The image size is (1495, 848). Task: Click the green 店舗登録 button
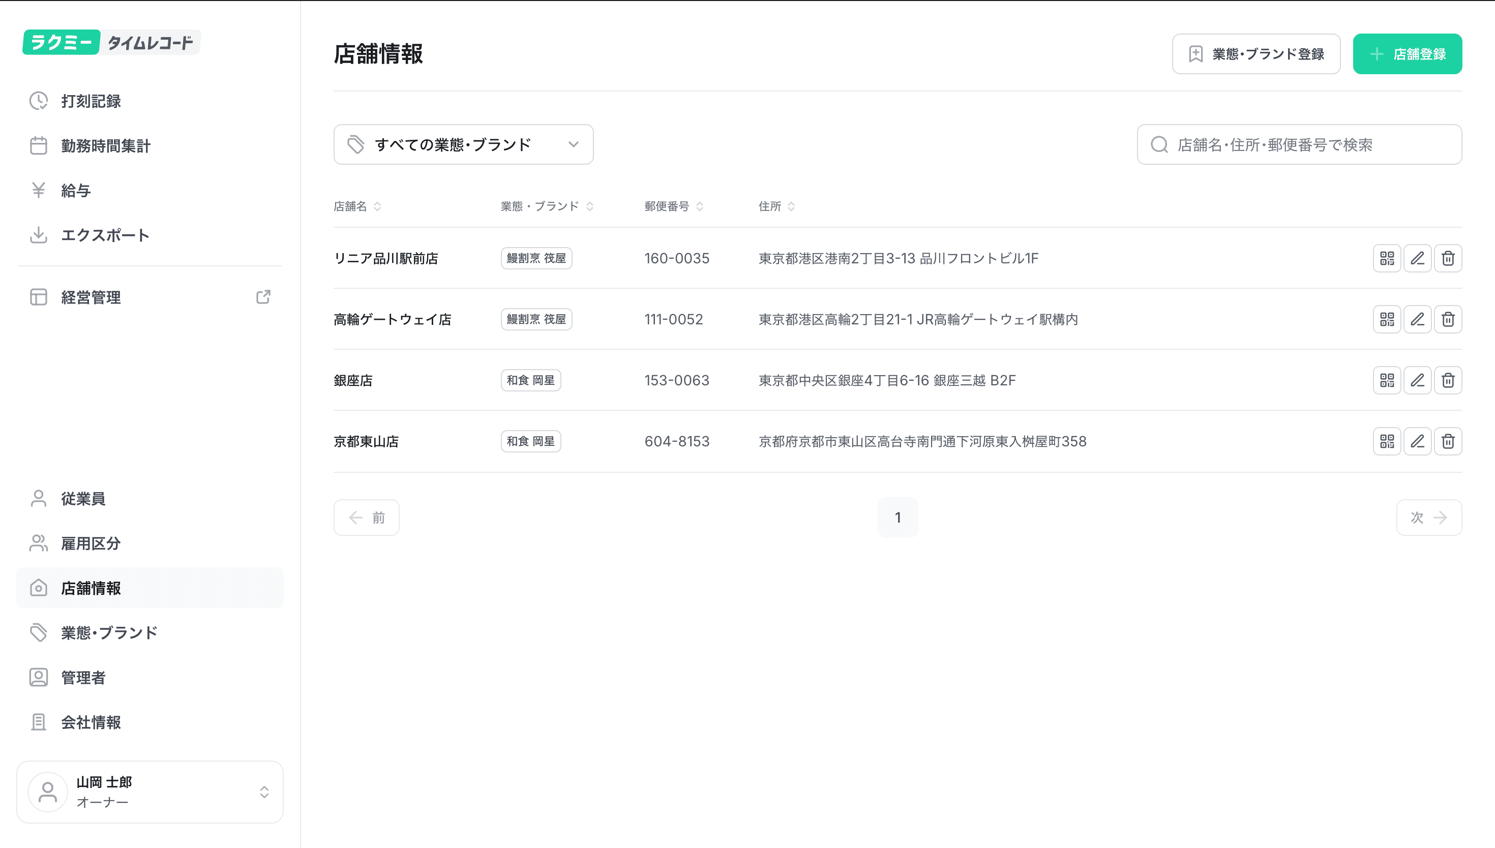1407,54
